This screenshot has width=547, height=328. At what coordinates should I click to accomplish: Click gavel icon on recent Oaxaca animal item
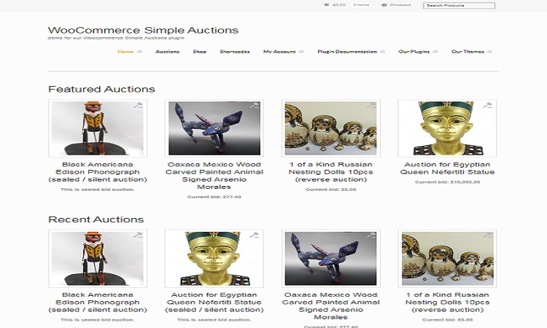coord(371,235)
